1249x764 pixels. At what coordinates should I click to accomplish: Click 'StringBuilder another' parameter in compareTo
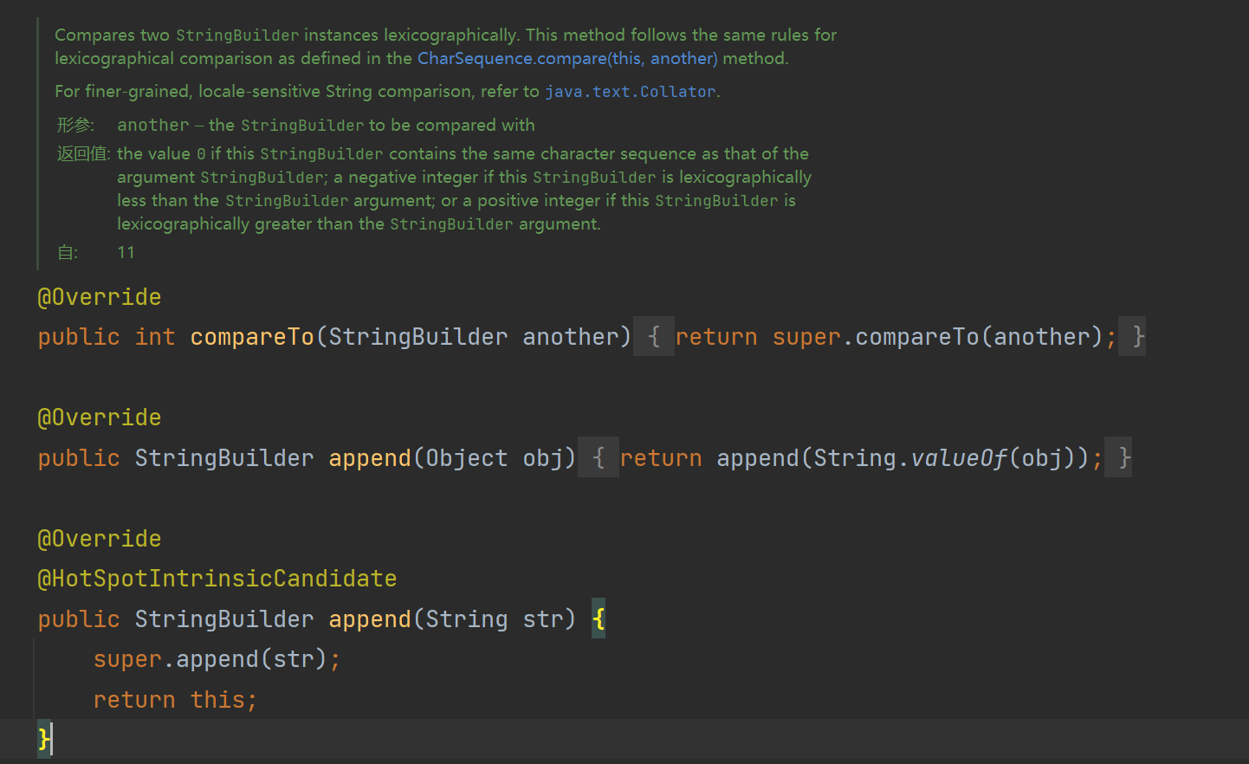(474, 337)
